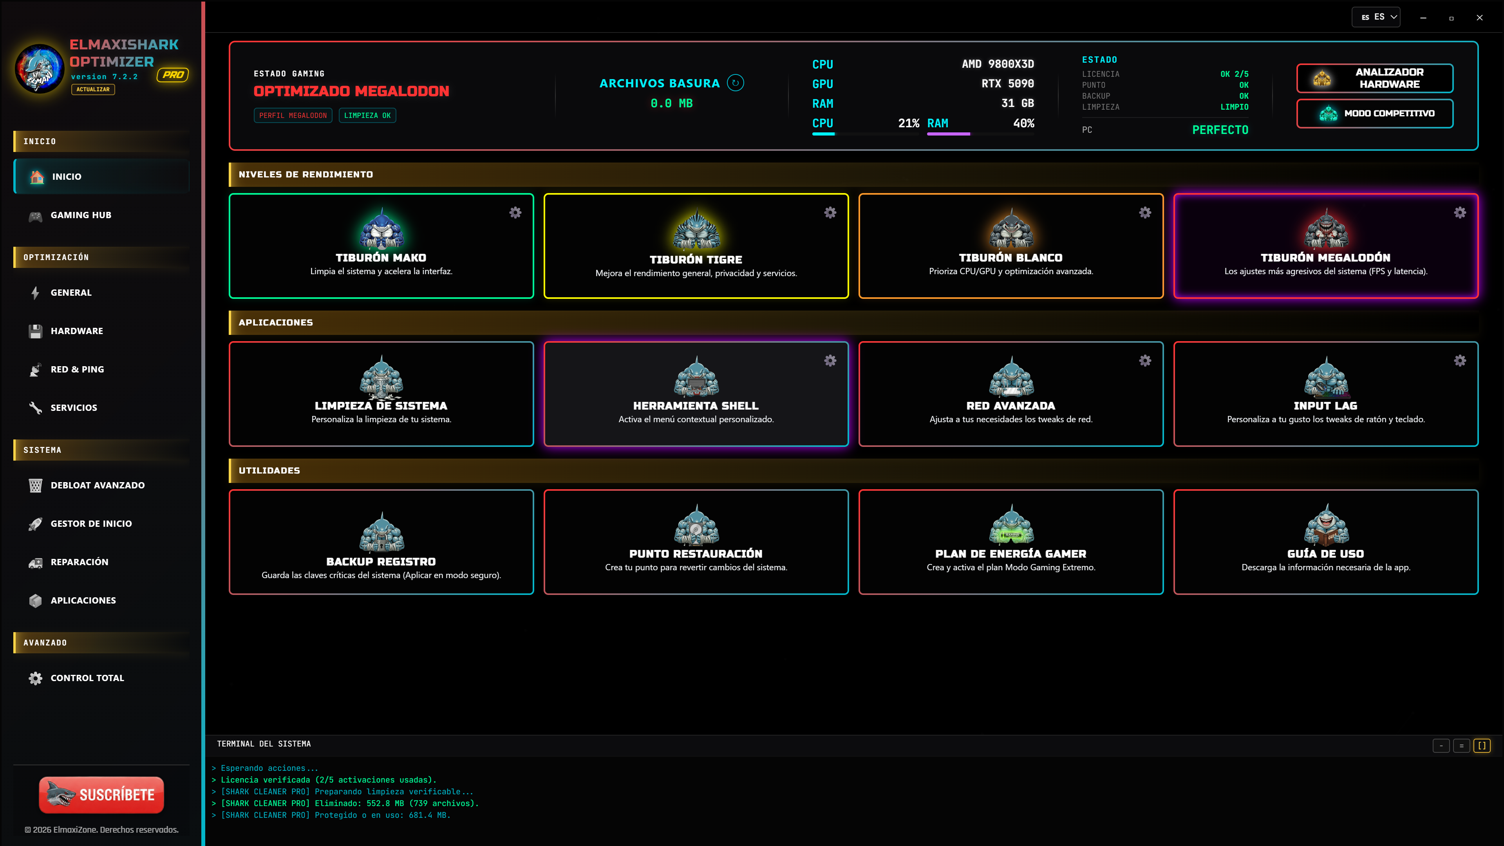Refresh the Archivos Basura junk scan icon
1504x846 pixels.
point(735,83)
